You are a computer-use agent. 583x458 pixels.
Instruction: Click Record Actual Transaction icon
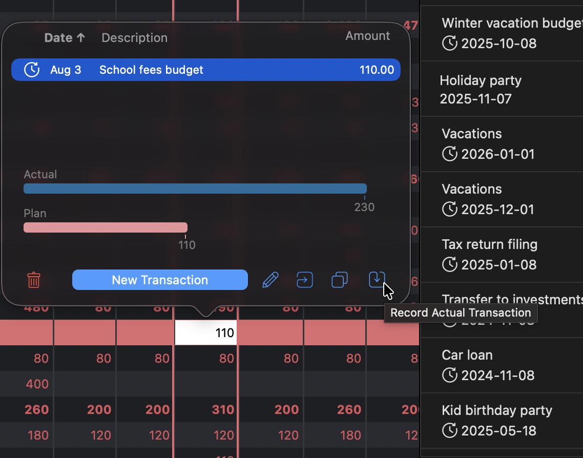tap(377, 280)
